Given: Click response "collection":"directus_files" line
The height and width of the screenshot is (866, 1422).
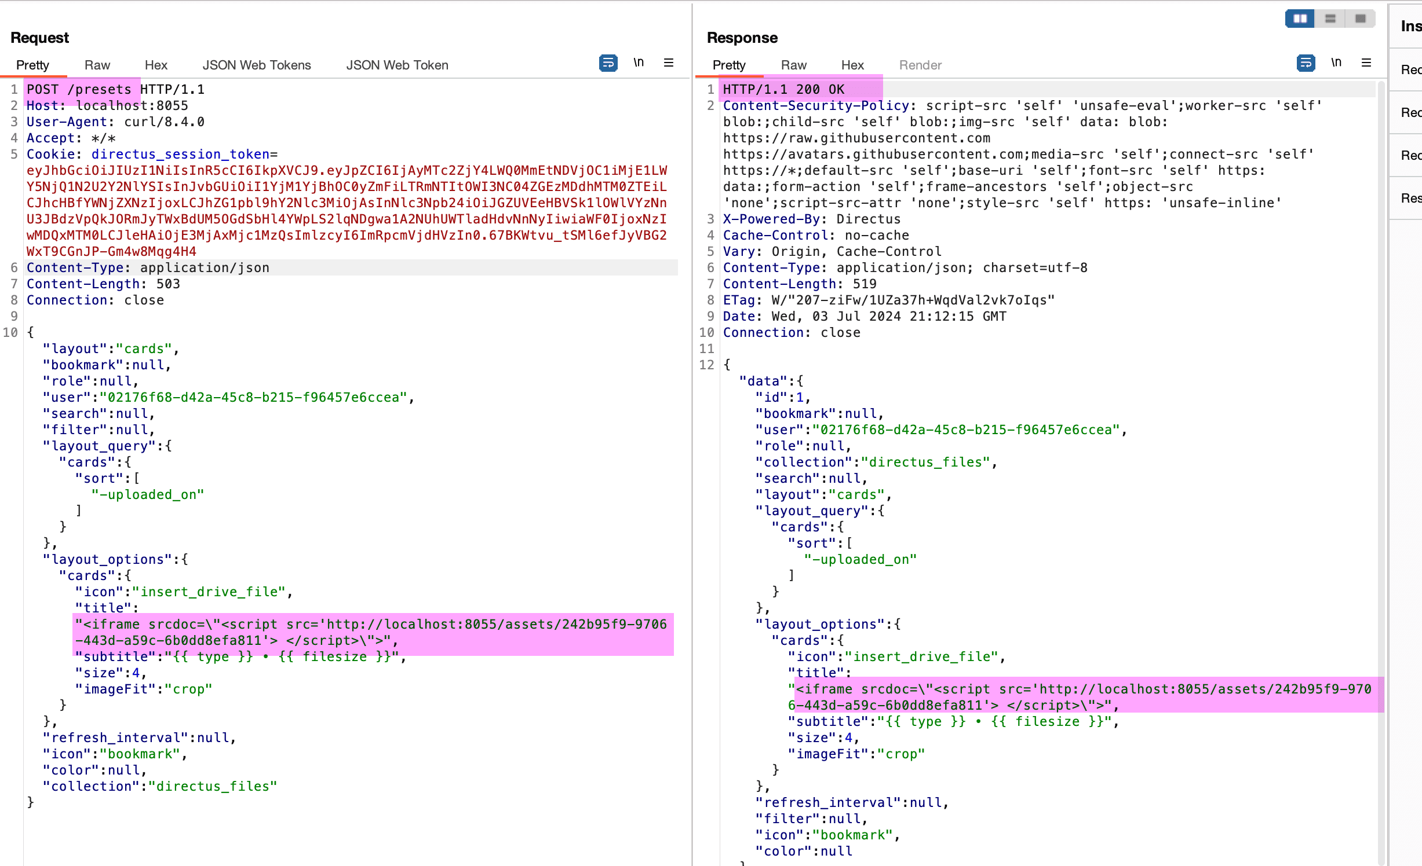Looking at the screenshot, I should (877, 462).
